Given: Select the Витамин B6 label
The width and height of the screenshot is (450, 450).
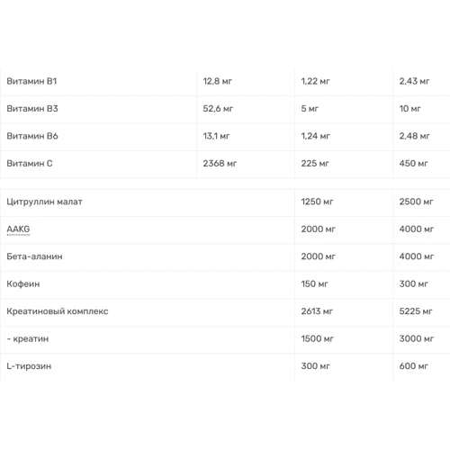Looking at the screenshot, I should pos(32,136).
